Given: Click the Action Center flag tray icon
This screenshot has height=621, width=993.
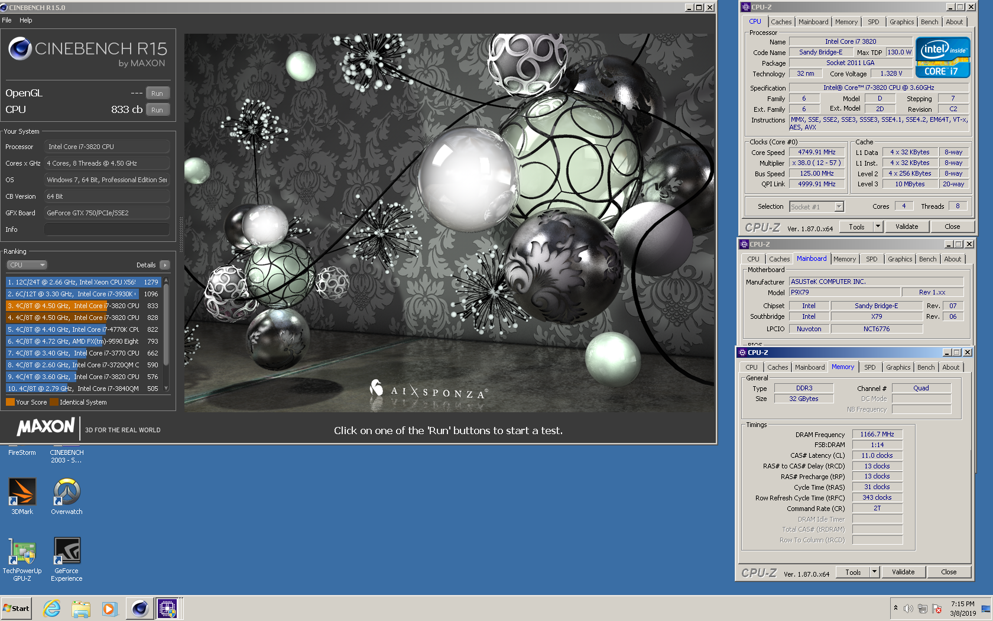Looking at the screenshot, I should coord(937,609).
